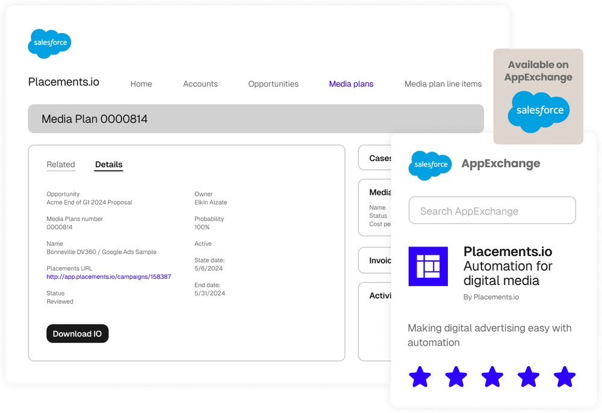Select Accounts from the navigation bar
Screen dimensions: 602x413
tap(200, 84)
